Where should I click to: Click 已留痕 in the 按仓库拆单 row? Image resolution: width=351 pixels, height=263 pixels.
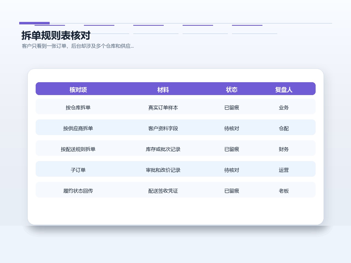click(232, 108)
